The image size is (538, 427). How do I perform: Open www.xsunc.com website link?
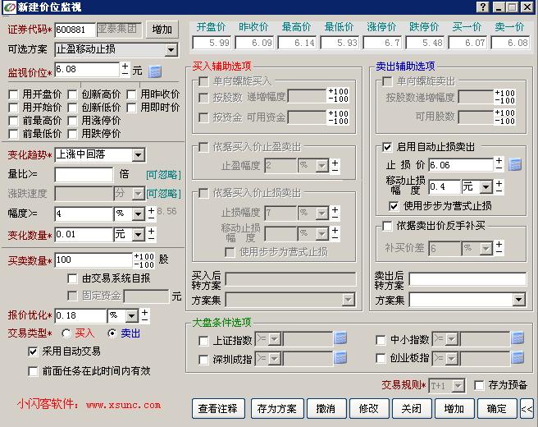123,405
